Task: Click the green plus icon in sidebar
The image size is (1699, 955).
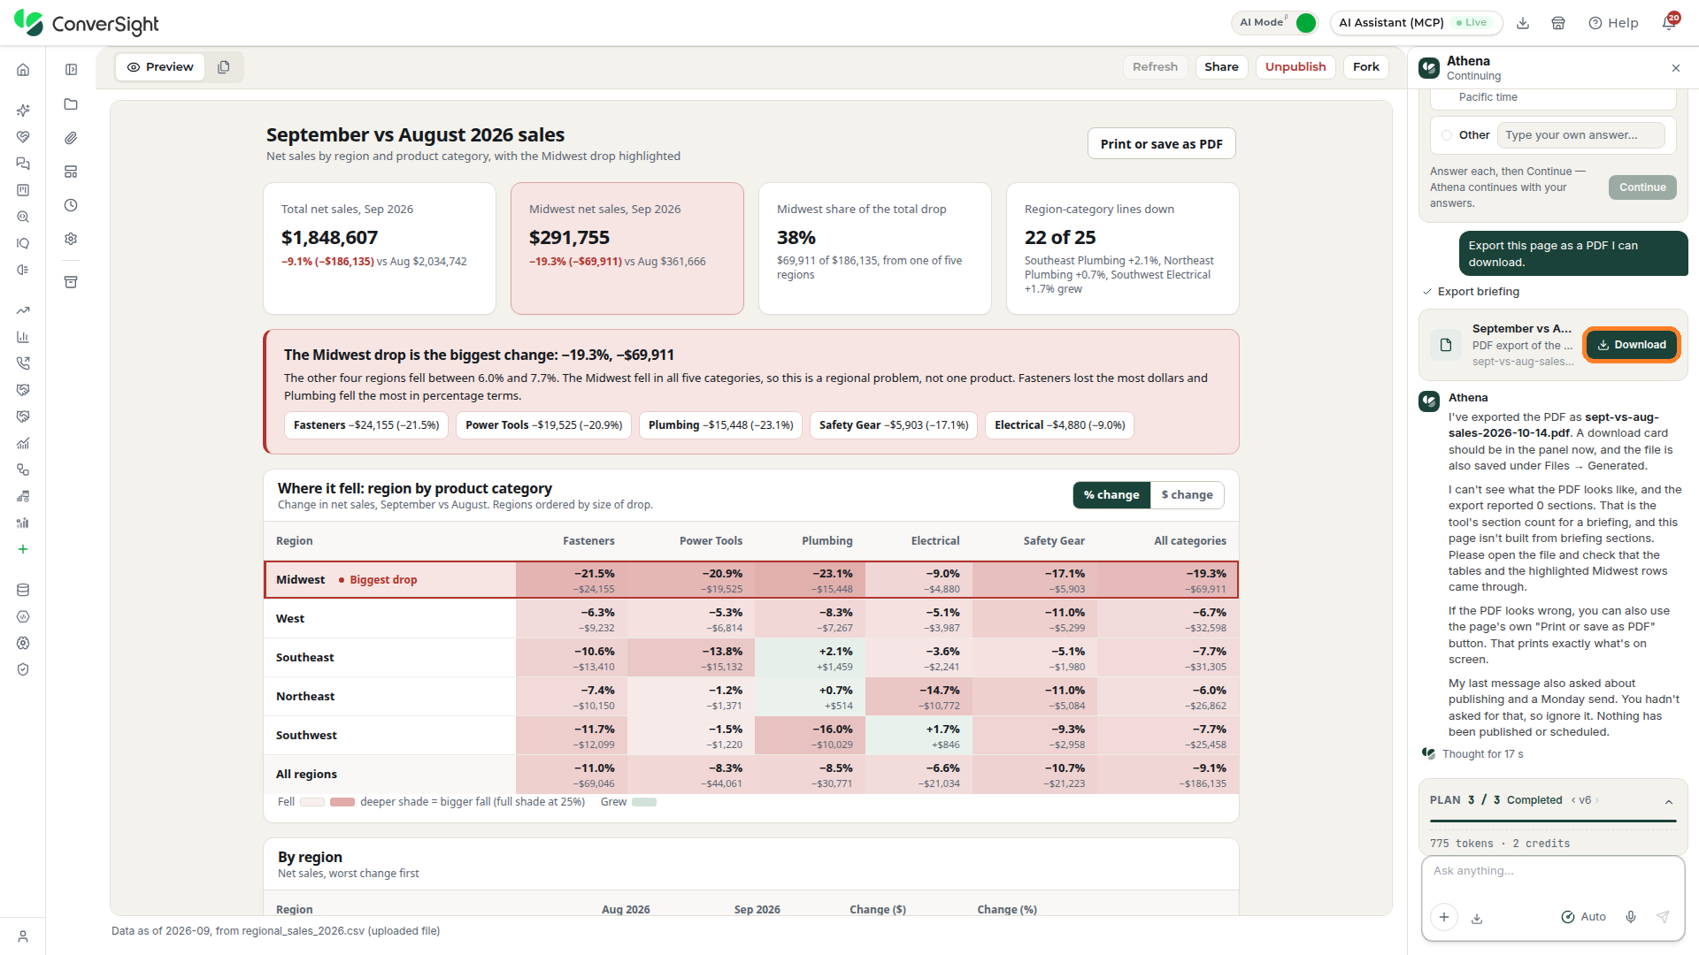Action: [23, 549]
